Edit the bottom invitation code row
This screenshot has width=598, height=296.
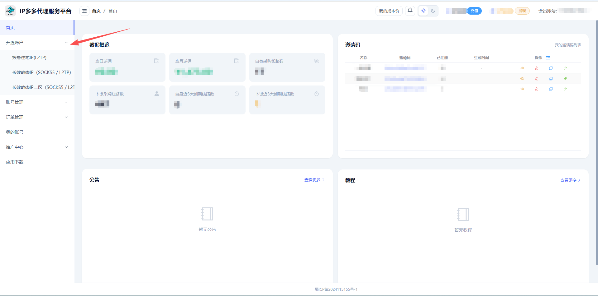[537, 89]
